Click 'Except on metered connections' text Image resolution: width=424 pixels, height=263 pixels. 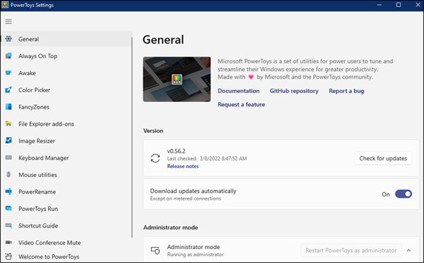186,198
